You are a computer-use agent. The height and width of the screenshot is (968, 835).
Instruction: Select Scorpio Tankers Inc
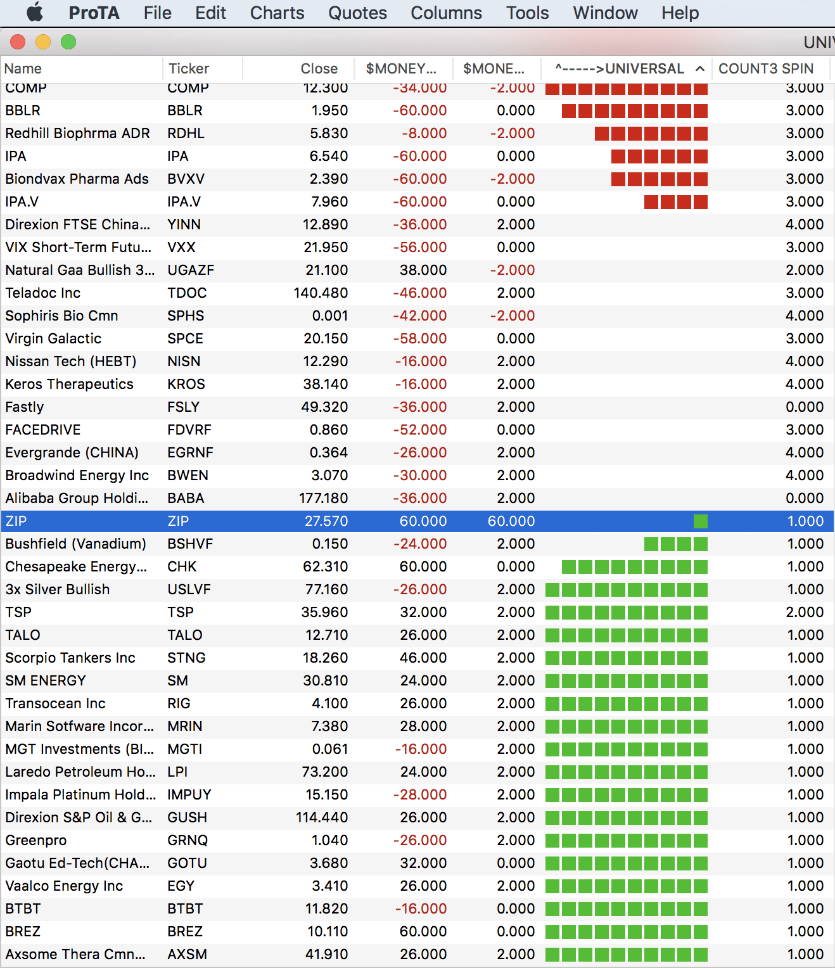click(x=70, y=658)
